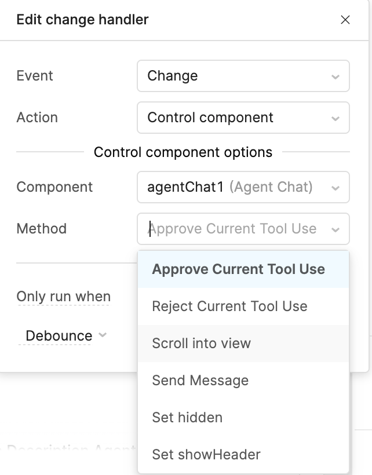Open the Event dropdown showing Change

coord(235,76)
